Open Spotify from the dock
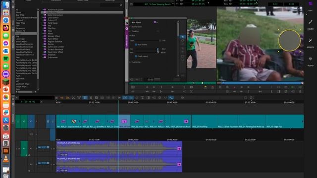317x178 pixels. point(6,58)
